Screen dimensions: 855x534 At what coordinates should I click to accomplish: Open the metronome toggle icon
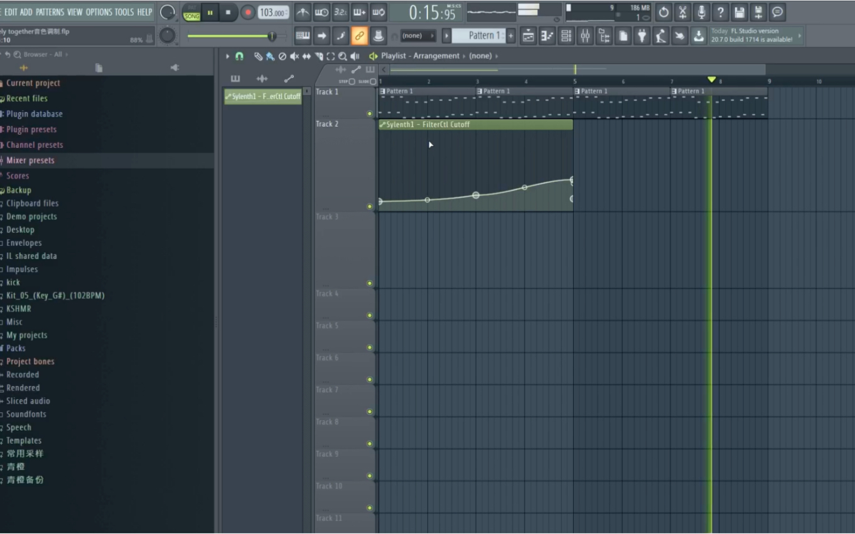[303, 12]
